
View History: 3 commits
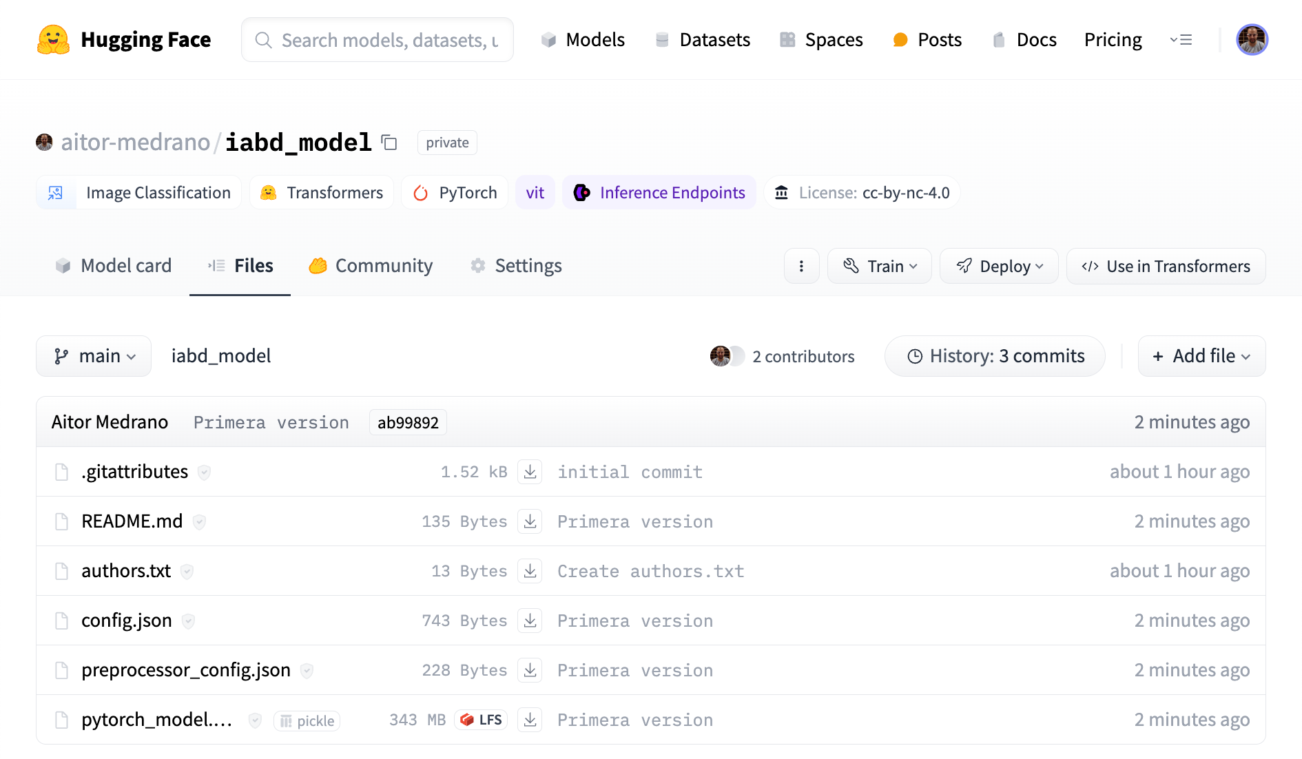pyautogui.click(x=995, y=356)
